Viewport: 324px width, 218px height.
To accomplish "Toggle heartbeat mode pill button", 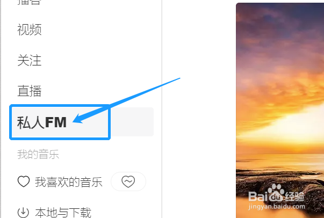I will click(x=128, y=181).
